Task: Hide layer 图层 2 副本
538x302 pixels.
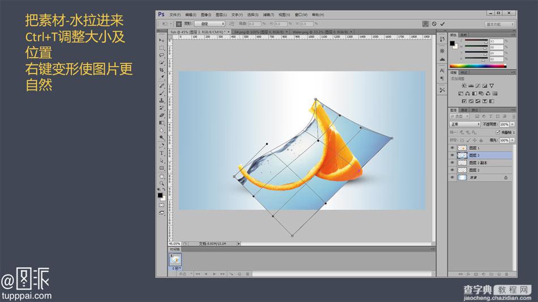Action: [x=452, y=163]
